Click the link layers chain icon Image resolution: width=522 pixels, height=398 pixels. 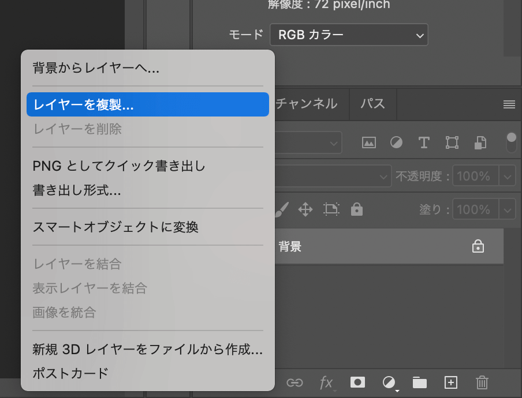point(294,382)
